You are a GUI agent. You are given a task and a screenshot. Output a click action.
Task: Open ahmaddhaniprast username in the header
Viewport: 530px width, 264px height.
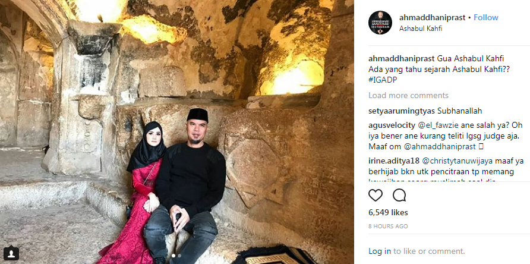coord(433,18)
